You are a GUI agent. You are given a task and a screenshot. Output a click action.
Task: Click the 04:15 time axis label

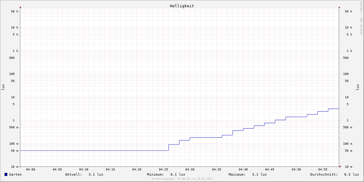click(x=110, y=170)
